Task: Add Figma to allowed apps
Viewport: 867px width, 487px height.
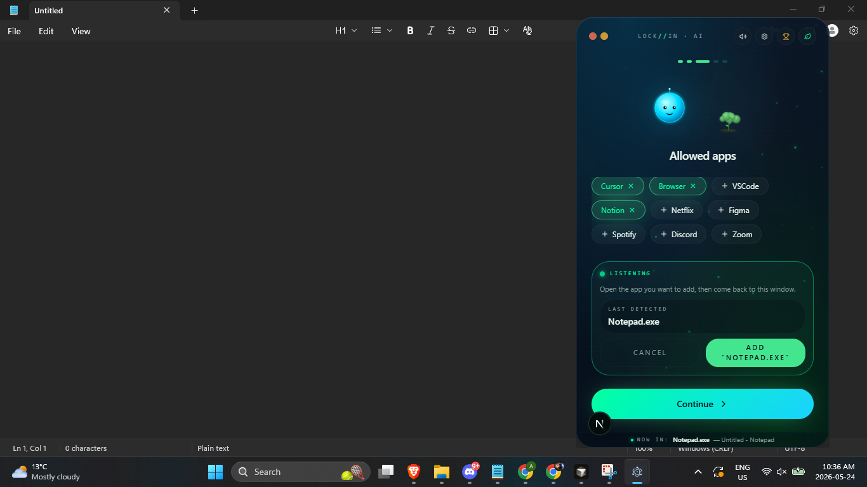Action: tap(734, 210)
